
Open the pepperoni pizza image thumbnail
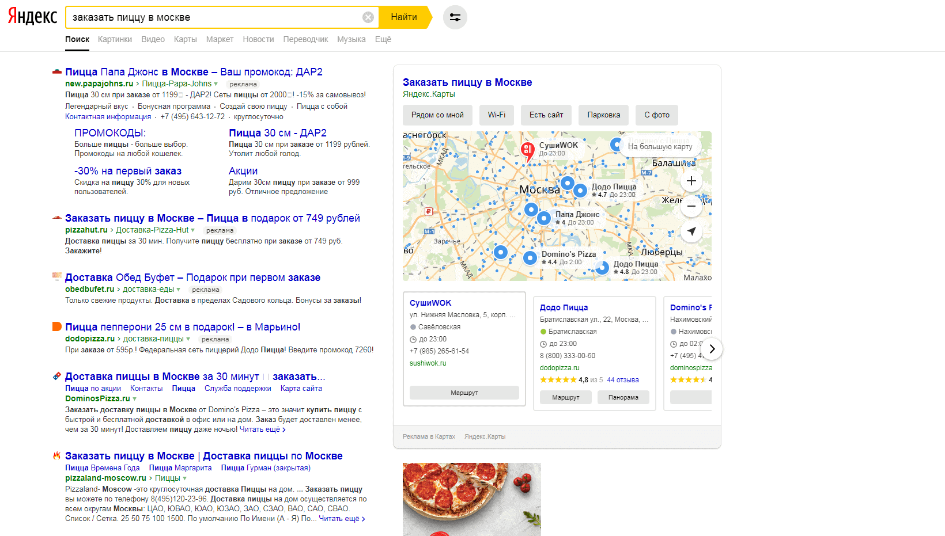[472, 499]
